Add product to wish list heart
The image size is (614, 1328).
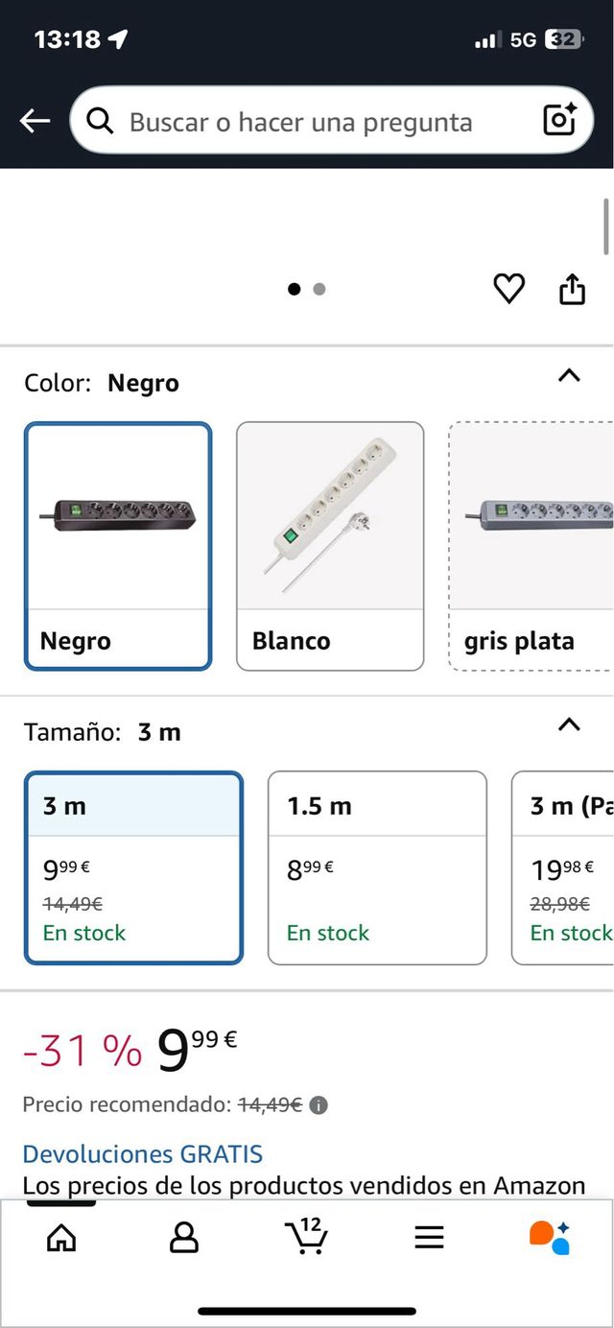tap(508, 289)
